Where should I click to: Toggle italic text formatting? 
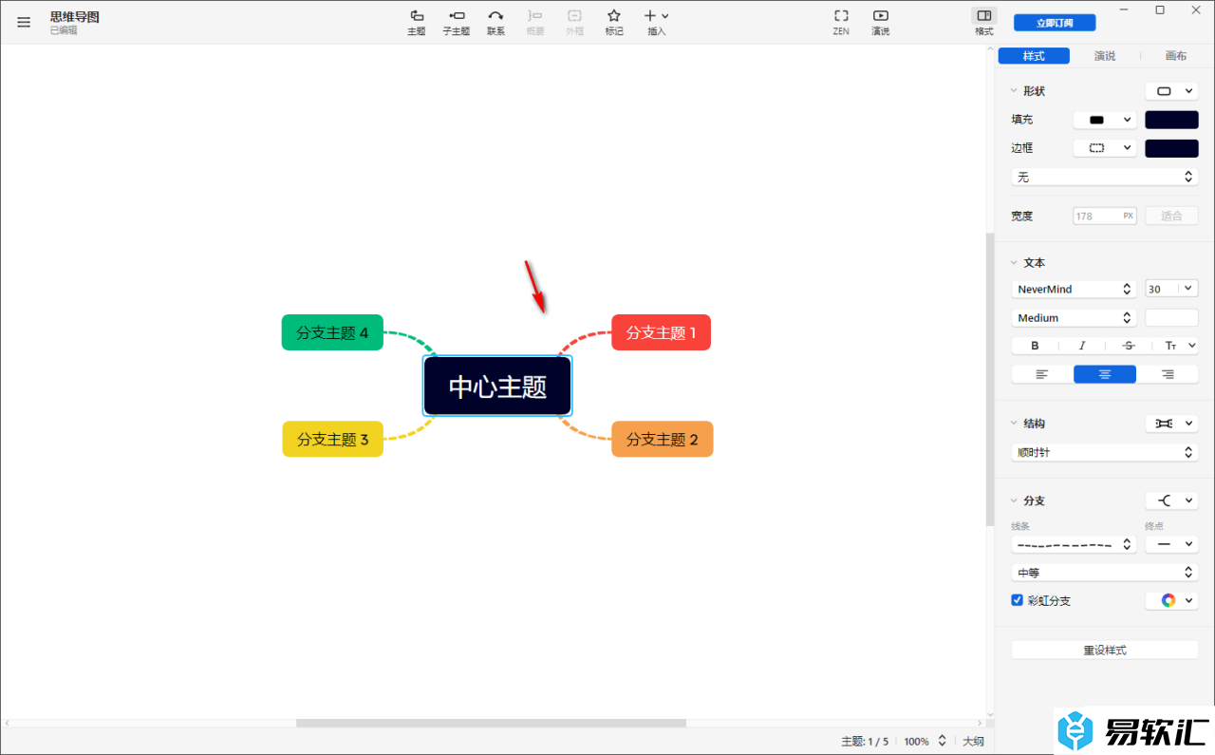1081,346
